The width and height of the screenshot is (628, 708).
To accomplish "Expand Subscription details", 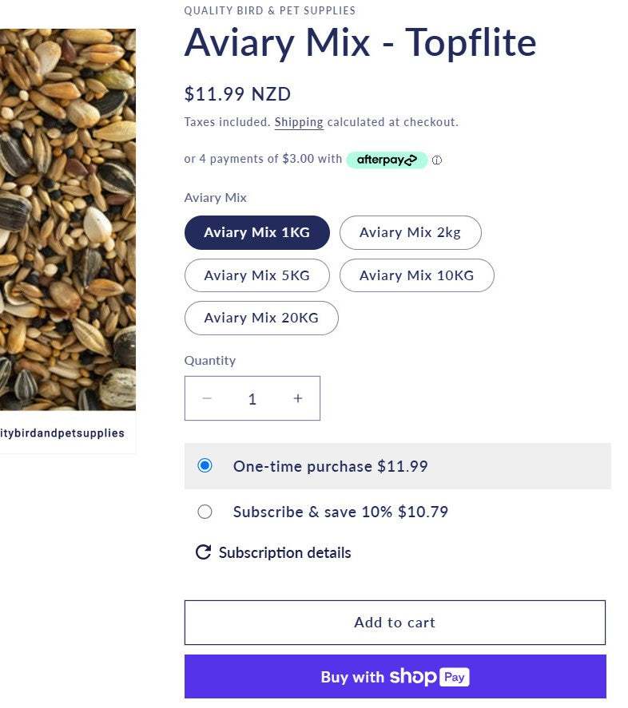I will tap(284, 552).
